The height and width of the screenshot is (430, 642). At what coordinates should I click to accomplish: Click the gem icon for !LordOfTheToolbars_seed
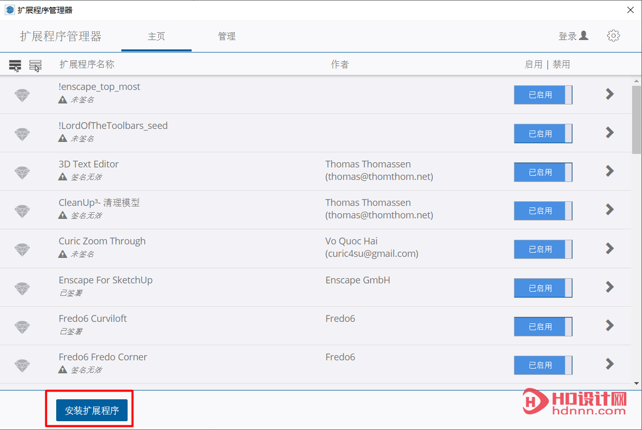point(22,134)
